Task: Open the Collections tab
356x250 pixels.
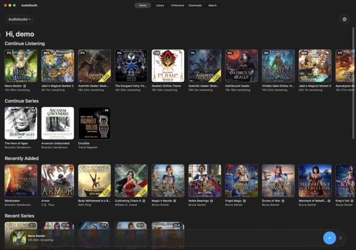Action: 177,6
